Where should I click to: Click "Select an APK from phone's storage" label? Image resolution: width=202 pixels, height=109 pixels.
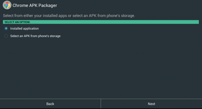pos(35,36)
